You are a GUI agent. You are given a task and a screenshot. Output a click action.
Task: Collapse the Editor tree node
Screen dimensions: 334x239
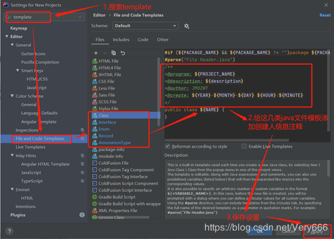click(7, 36)
